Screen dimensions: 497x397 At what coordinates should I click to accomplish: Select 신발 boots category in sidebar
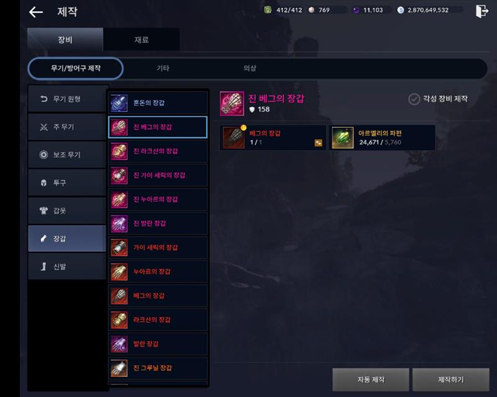pyautogui.click(x=67, y=267)
